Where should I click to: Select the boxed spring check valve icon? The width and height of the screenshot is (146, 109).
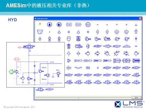click(69, 46)
